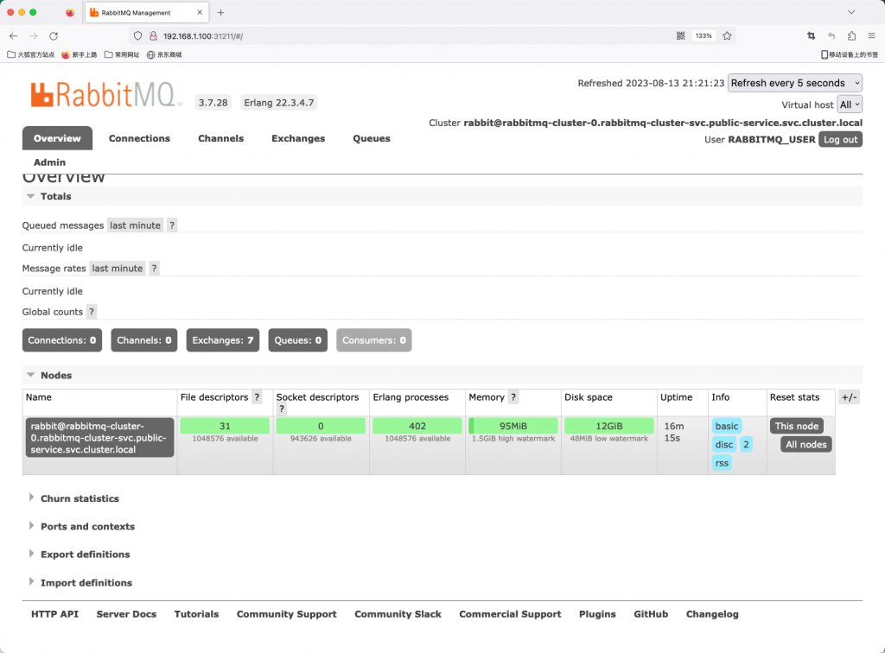Click the RabbitMQ logo

click(106, 95)
